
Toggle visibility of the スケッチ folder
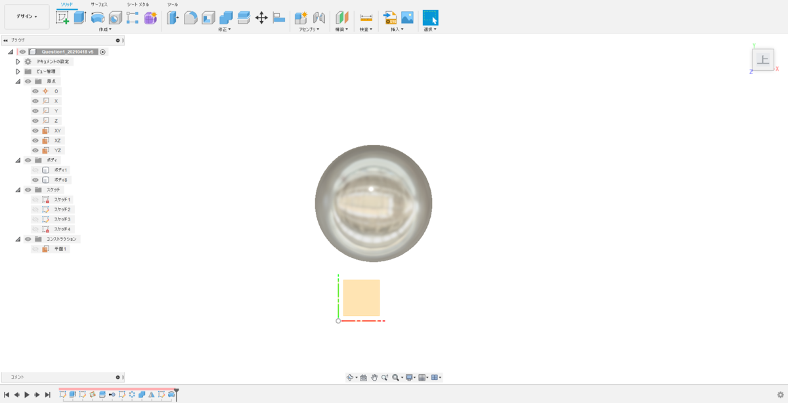coord(28,190)
